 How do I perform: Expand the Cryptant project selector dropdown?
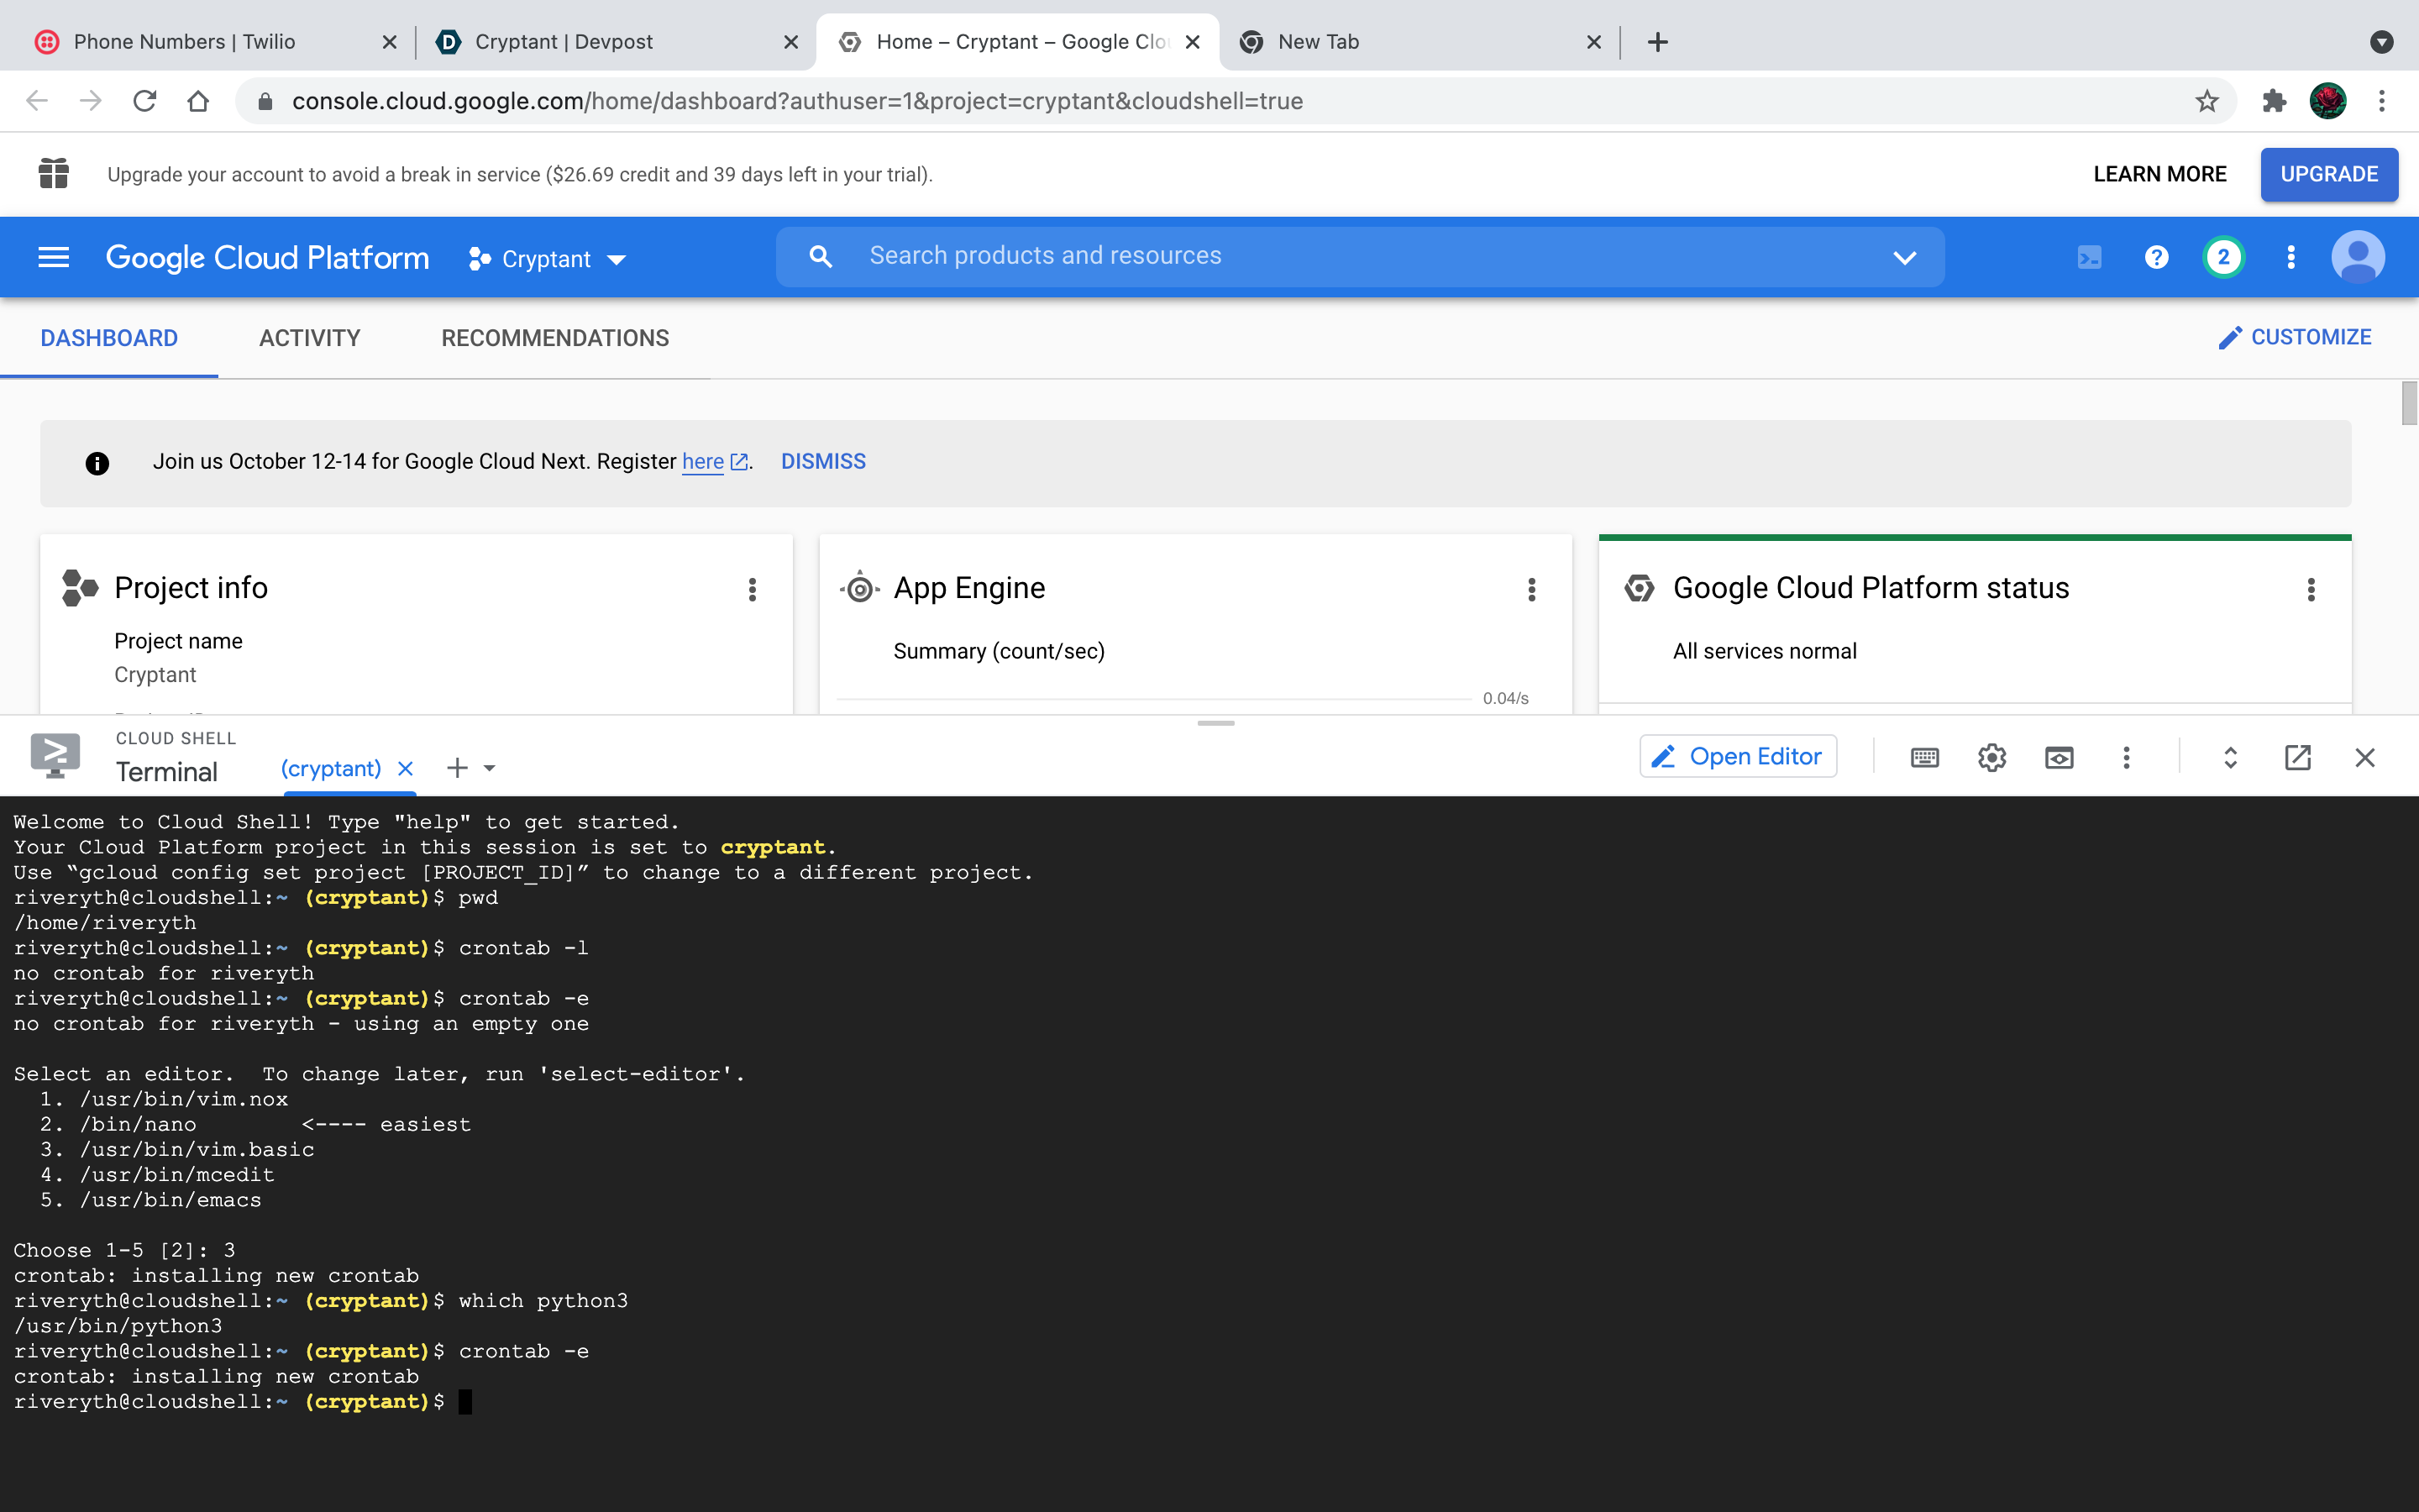(548, 259)
